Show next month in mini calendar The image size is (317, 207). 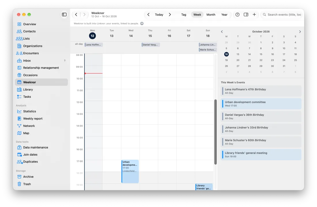300,32
